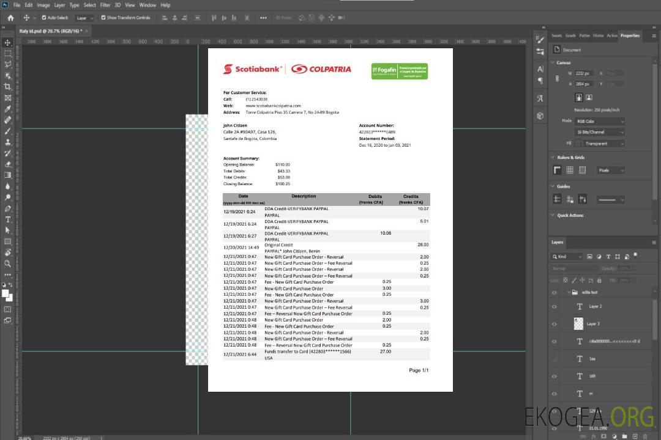Select the Crop tool
661x440 pixels.
coord(7,87)
